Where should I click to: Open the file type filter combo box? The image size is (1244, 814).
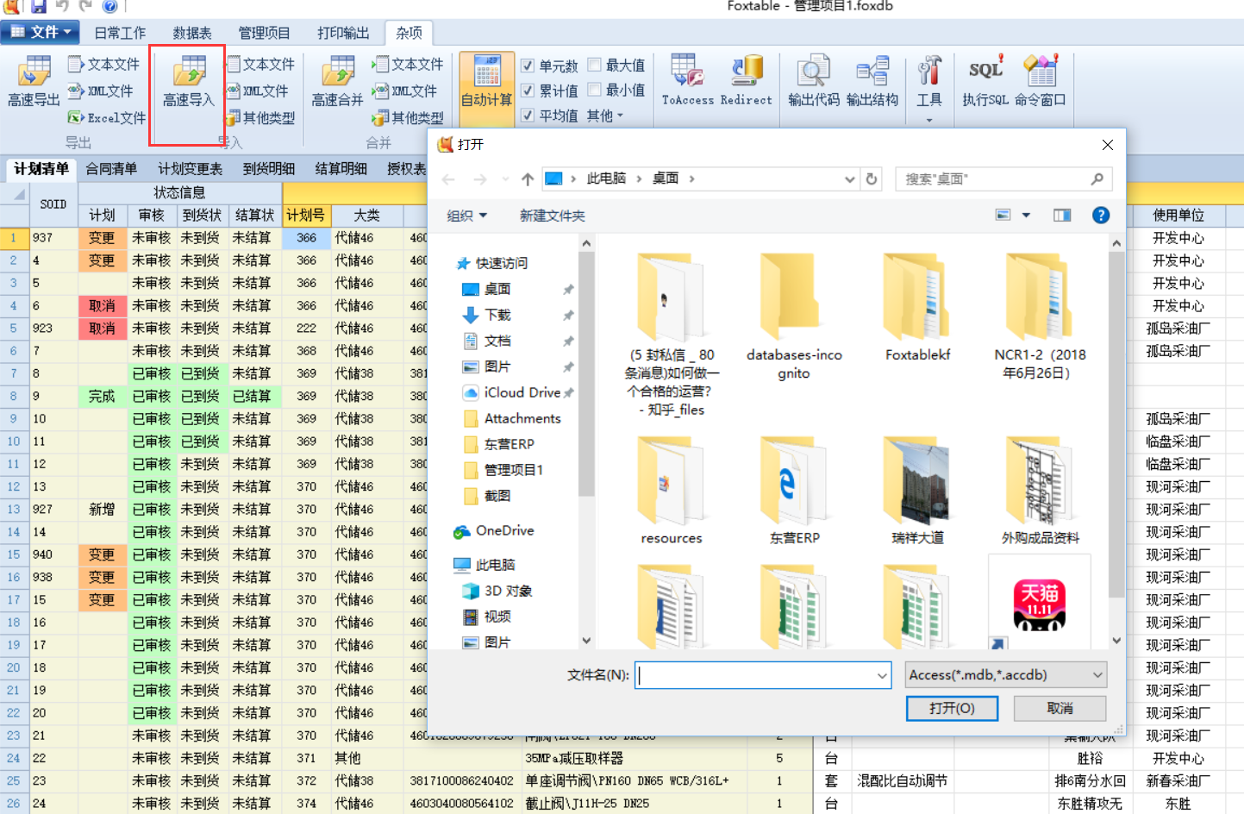tap(1006, 675)
